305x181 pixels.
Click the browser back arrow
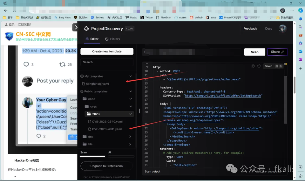coord(6,10)
